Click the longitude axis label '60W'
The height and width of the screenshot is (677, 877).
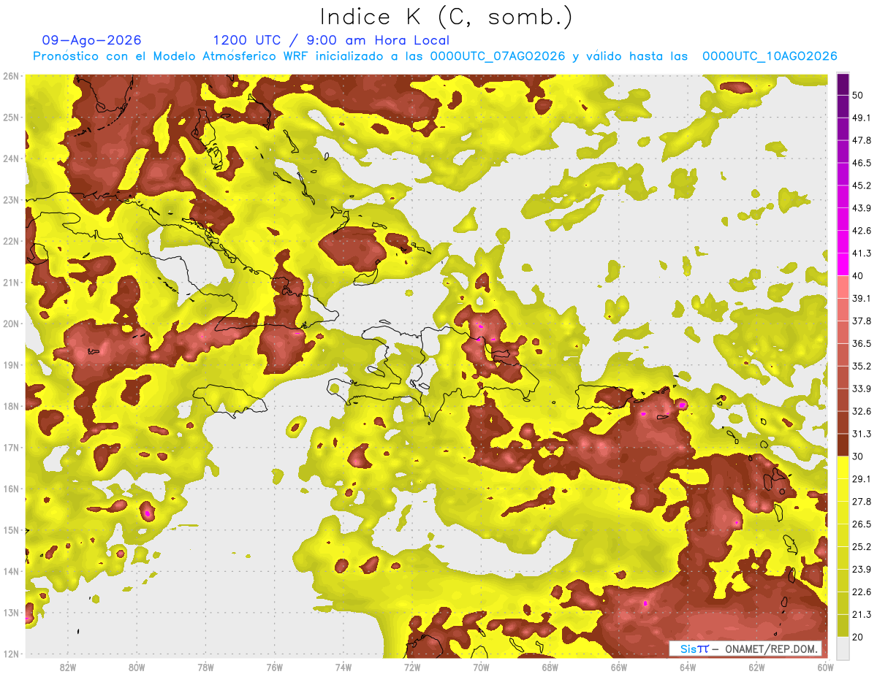pyautogui.click(x=825, y=667)
